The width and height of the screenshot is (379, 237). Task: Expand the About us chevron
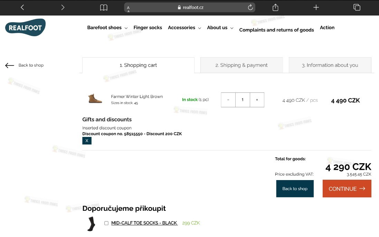point(232,28)
